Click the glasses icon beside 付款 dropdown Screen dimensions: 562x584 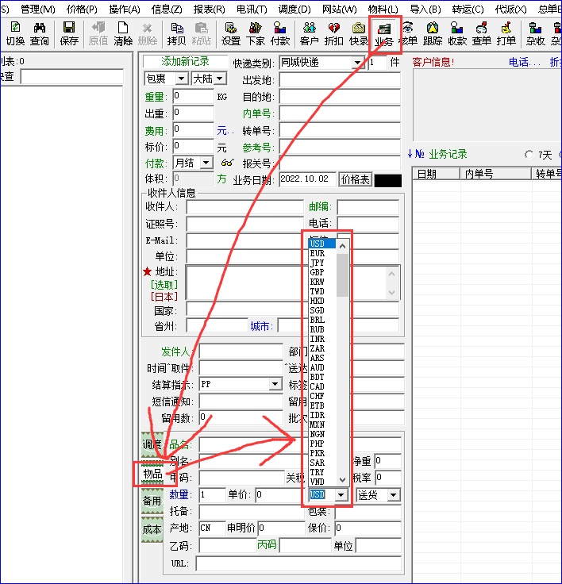pyautogui.click(x=227, y=163)
